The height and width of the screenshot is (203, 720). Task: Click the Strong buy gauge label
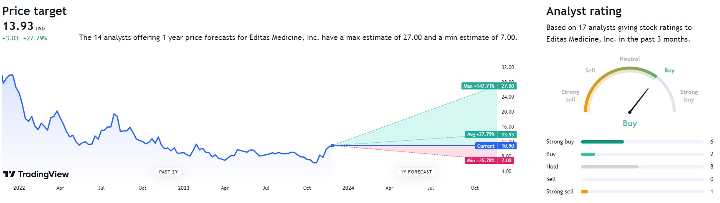(x=689, y=96)
